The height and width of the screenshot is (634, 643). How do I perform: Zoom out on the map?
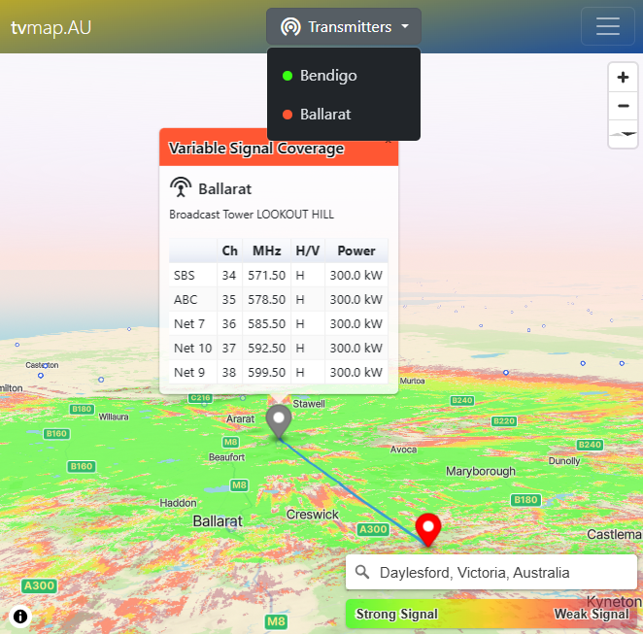[x=623, y=106]
